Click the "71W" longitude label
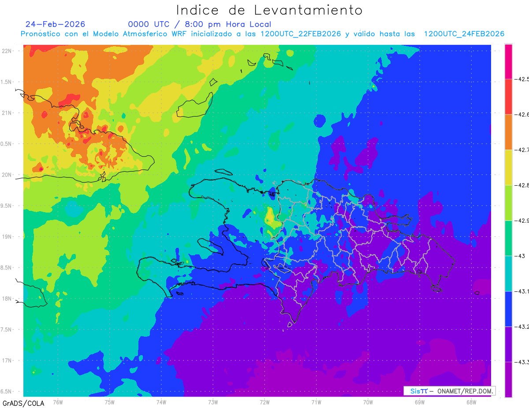The height and width of the screenshot is (408, 529). (x=316, y=402)
